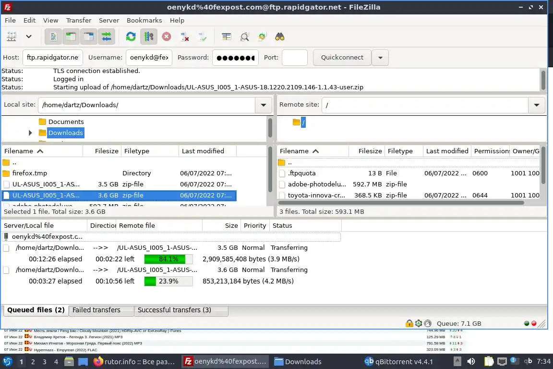This screenshot has width=553, height=369.
Task: Open the Quickconnect history dropdown
Action: pos(380,58)
